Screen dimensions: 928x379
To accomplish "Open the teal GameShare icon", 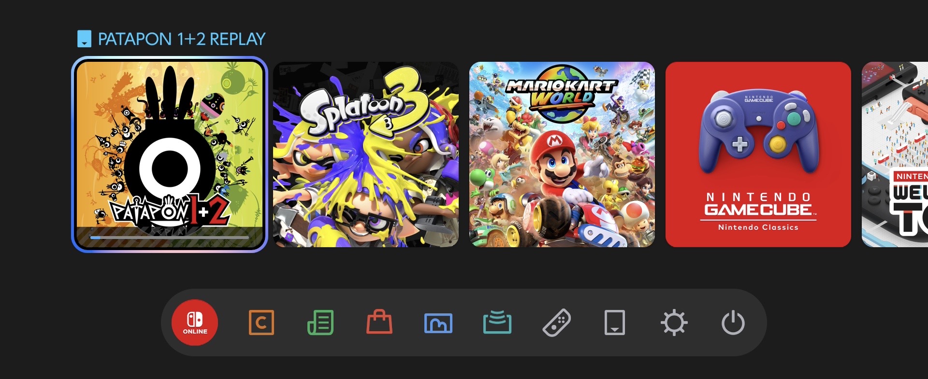I will 497,322.
